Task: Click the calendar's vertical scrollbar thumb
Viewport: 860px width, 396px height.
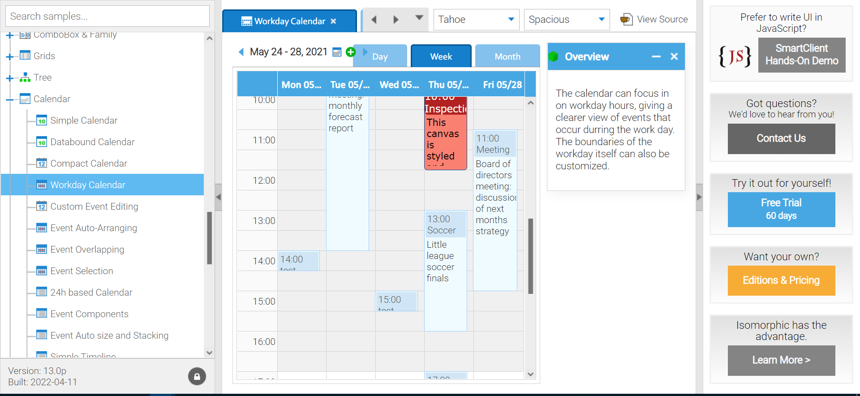Action: 531,255
